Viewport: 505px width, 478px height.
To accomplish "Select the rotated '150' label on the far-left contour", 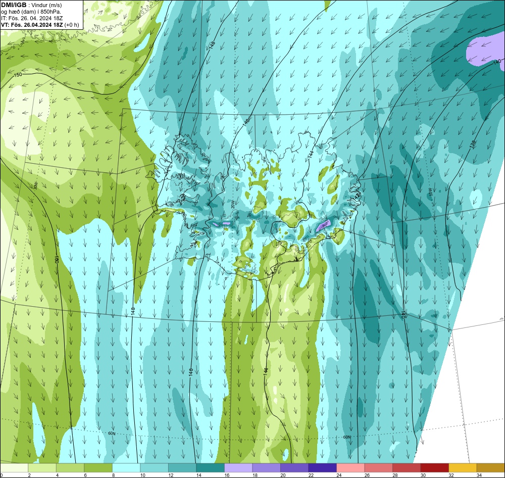I will (x=57, y=260).
